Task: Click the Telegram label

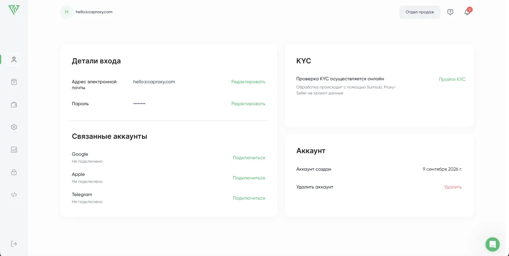Action: (x=82, y=194)
